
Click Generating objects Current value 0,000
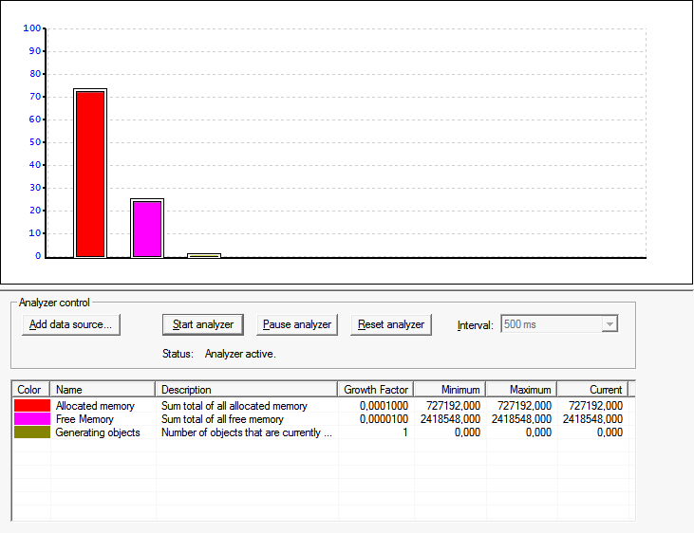pos(610,432)
